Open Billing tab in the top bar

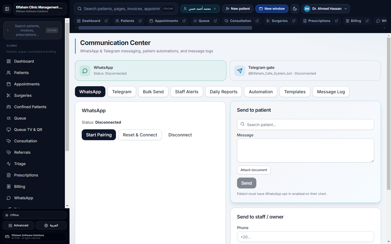(353, 21)
